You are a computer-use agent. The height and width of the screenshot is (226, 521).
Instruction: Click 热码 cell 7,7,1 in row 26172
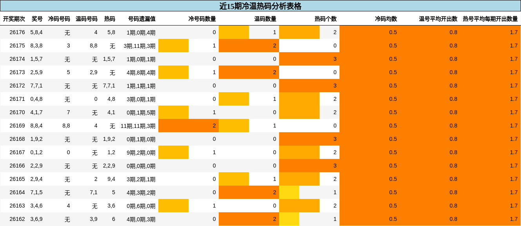109,86
